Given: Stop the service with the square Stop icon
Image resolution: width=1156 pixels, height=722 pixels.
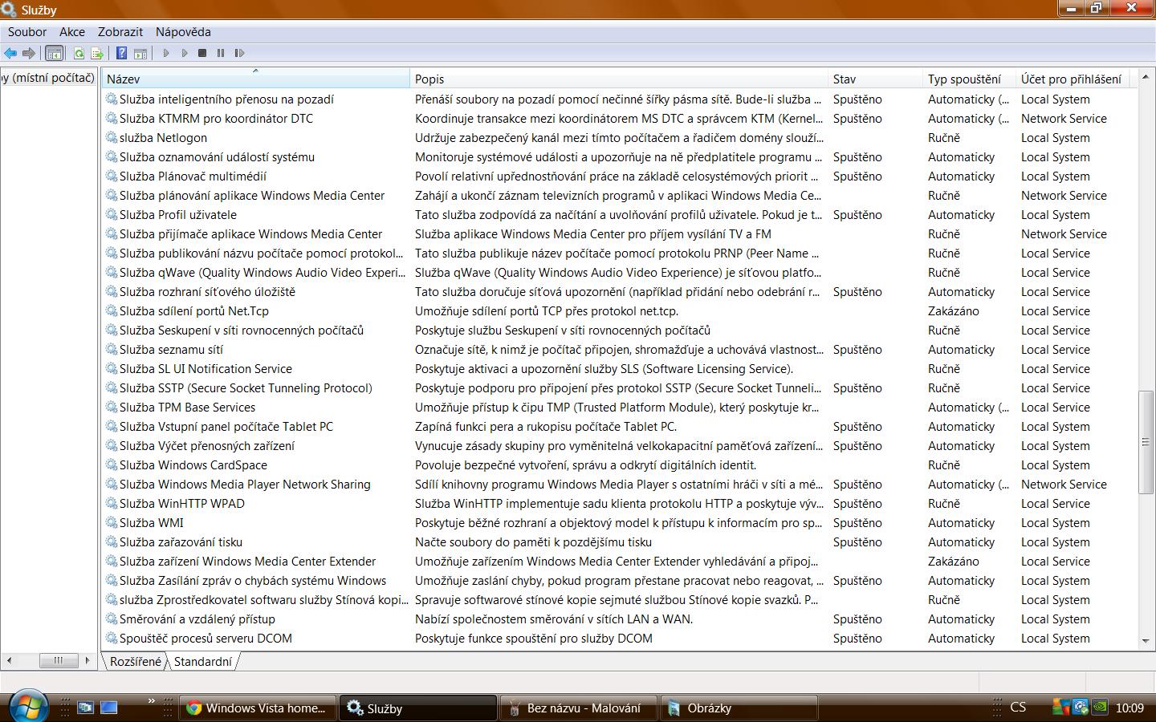Looking at the screenshot, I should 202,53.
